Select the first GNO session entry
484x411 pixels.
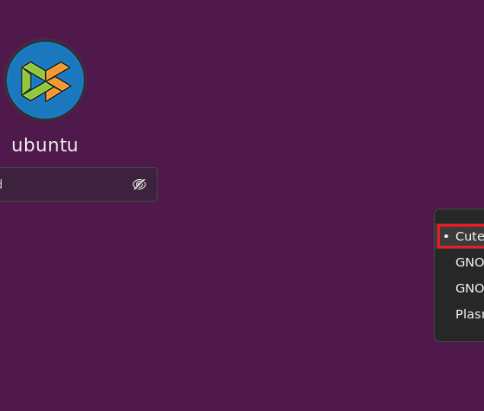pyautogui.click(x=461, y=262)
